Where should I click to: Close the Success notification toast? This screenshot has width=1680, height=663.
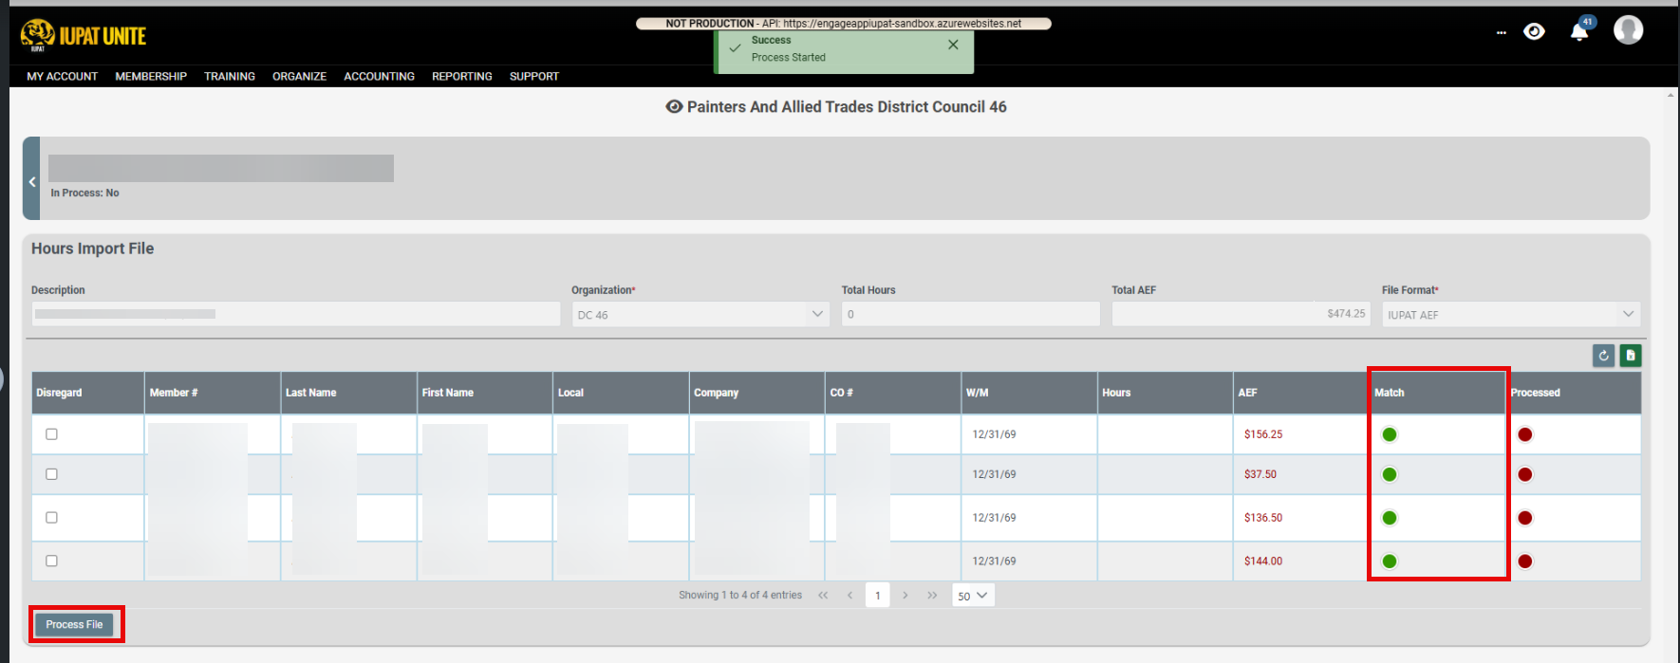point(953,45)
